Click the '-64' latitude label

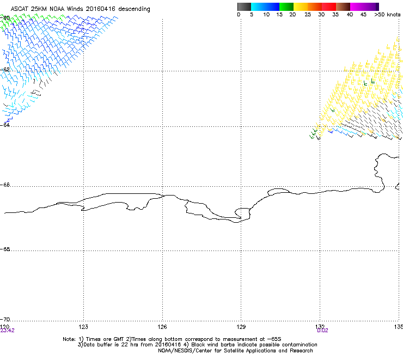tap(5, 125)
